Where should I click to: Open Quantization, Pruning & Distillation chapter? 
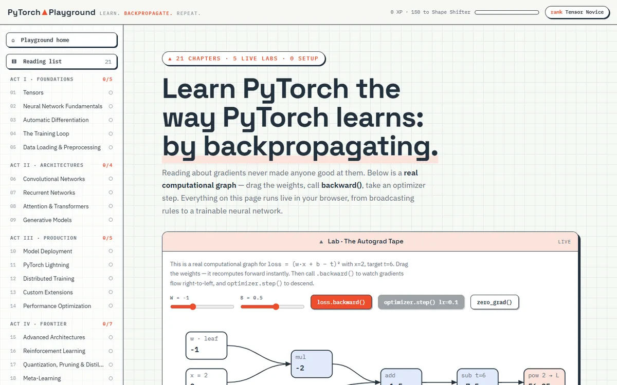[61, 364]
